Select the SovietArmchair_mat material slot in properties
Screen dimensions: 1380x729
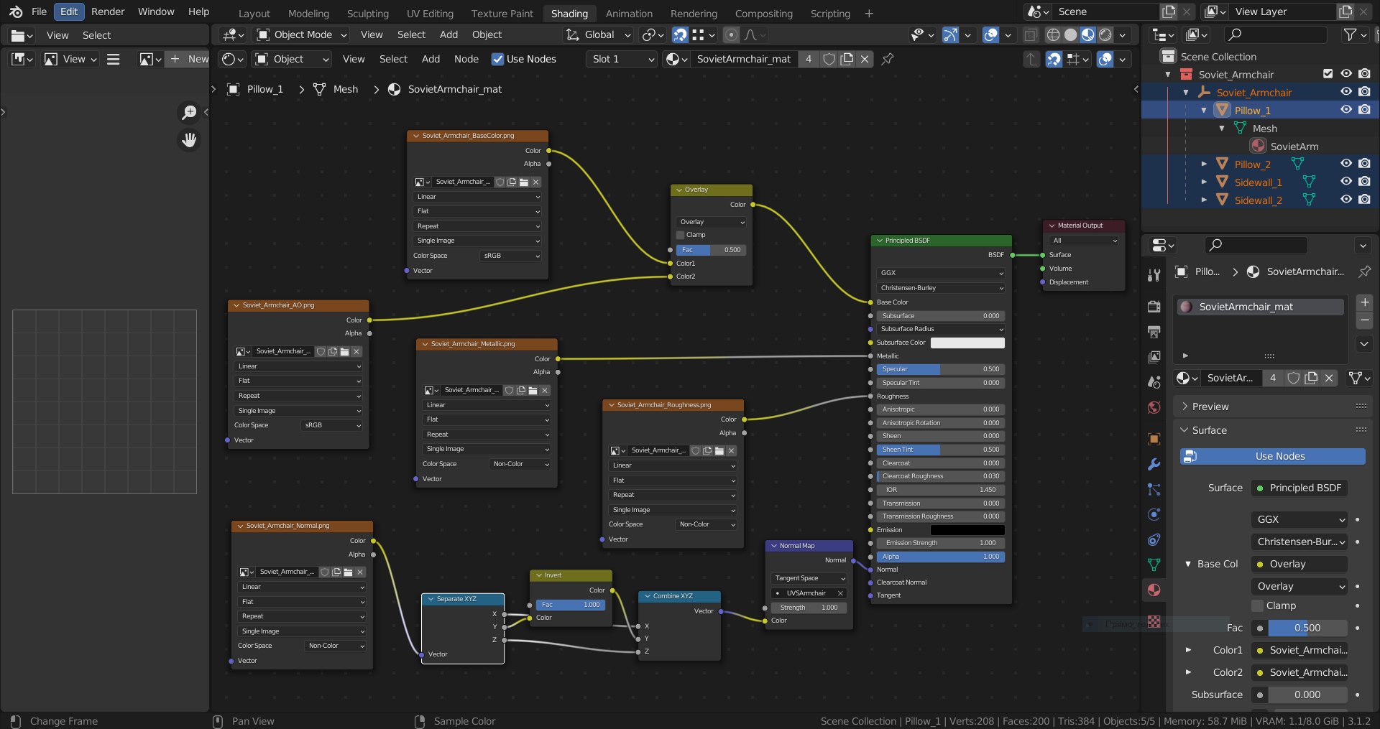coord(1261,307)
